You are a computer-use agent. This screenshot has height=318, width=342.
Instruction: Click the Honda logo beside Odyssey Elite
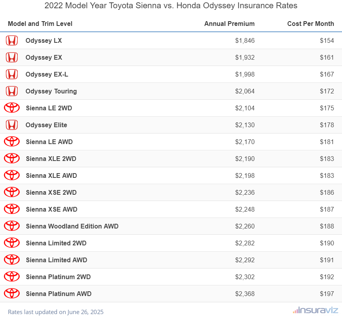[12, 125]
